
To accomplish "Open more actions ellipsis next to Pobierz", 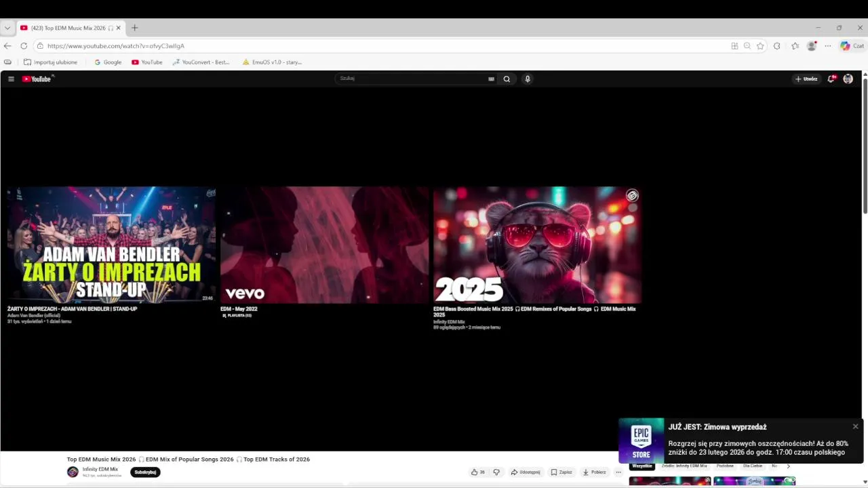I will [618, 472].
